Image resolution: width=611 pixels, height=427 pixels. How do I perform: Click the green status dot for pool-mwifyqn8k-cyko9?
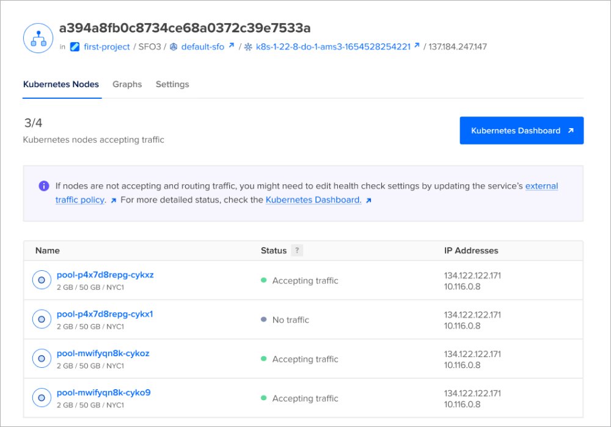click(264, 398)
